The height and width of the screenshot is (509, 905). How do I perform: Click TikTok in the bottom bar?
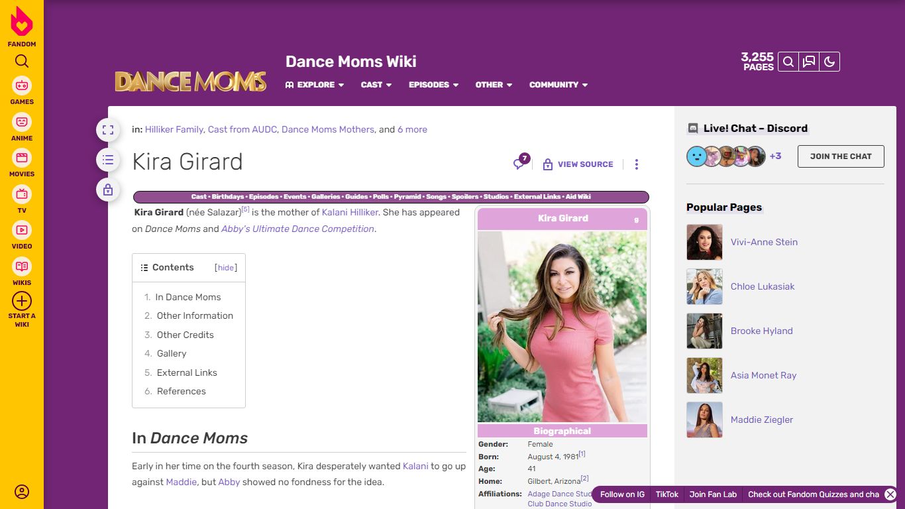coord(667,494)
